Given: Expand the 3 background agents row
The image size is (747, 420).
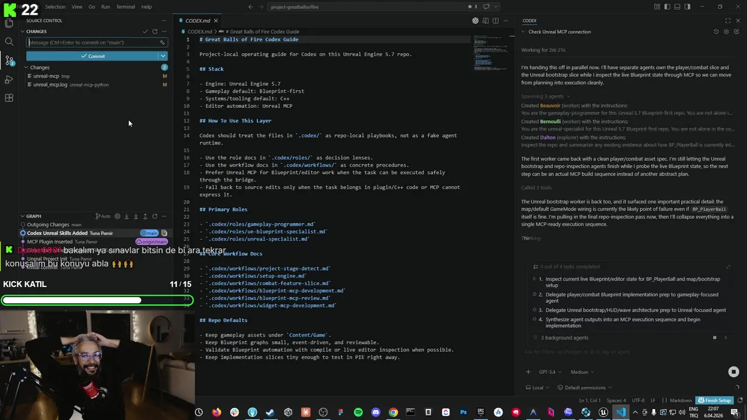Looking at the screenshot, I should point(725,338).
